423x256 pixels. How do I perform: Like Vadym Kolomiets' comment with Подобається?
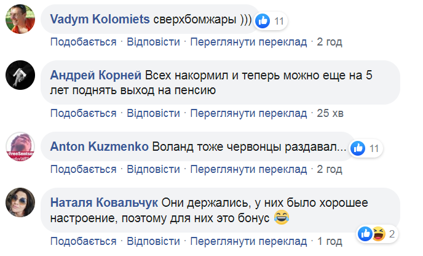tap(83, 42)
